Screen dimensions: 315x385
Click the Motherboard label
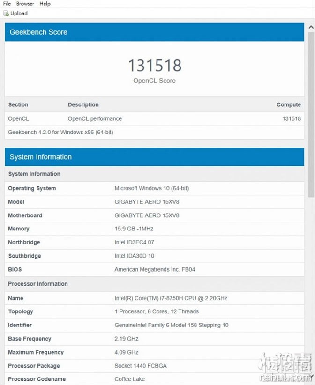pyautogui.click(x=25, y=215)
